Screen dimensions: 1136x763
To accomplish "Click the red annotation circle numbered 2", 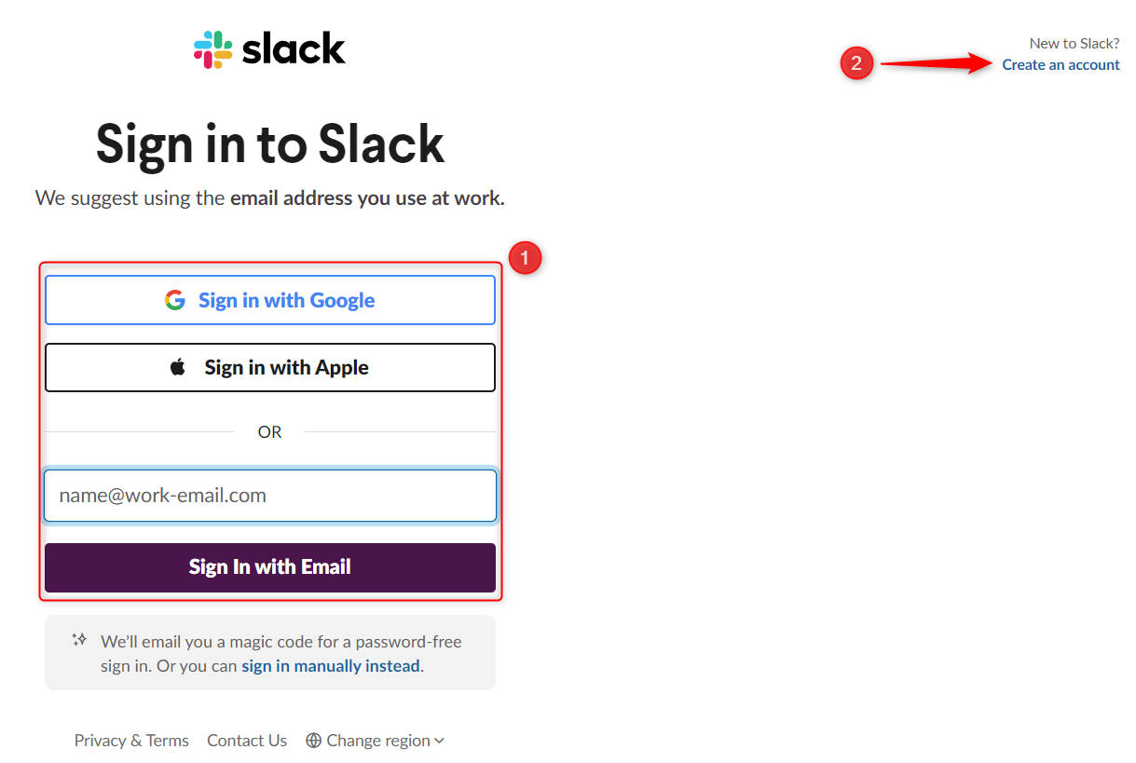I will [856, 64].
